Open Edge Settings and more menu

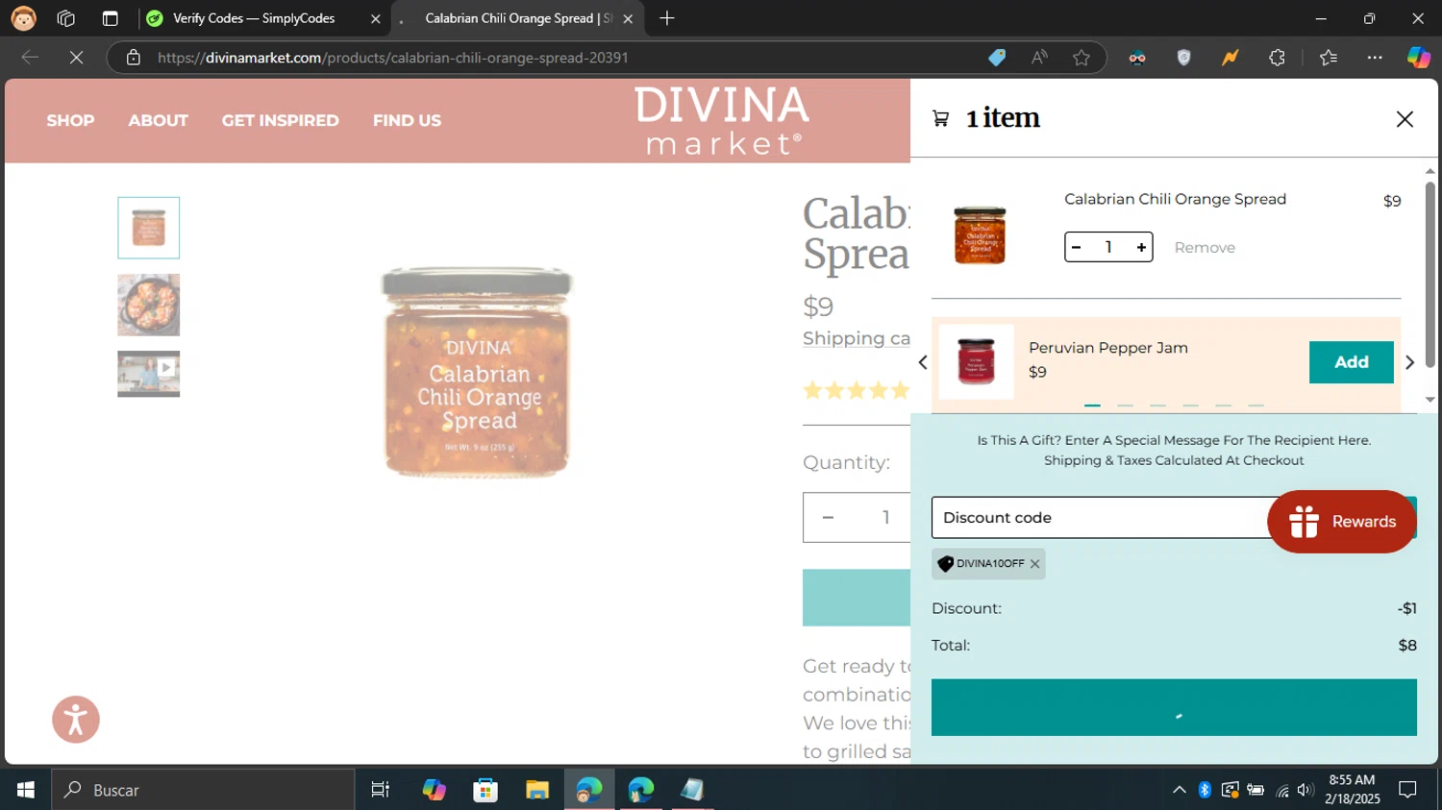(x=1375, y=58)
